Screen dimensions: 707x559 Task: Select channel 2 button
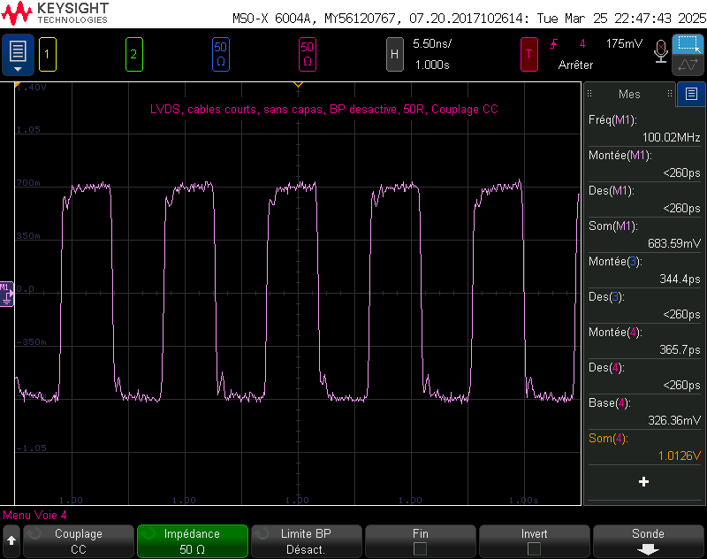coord(134,55)
